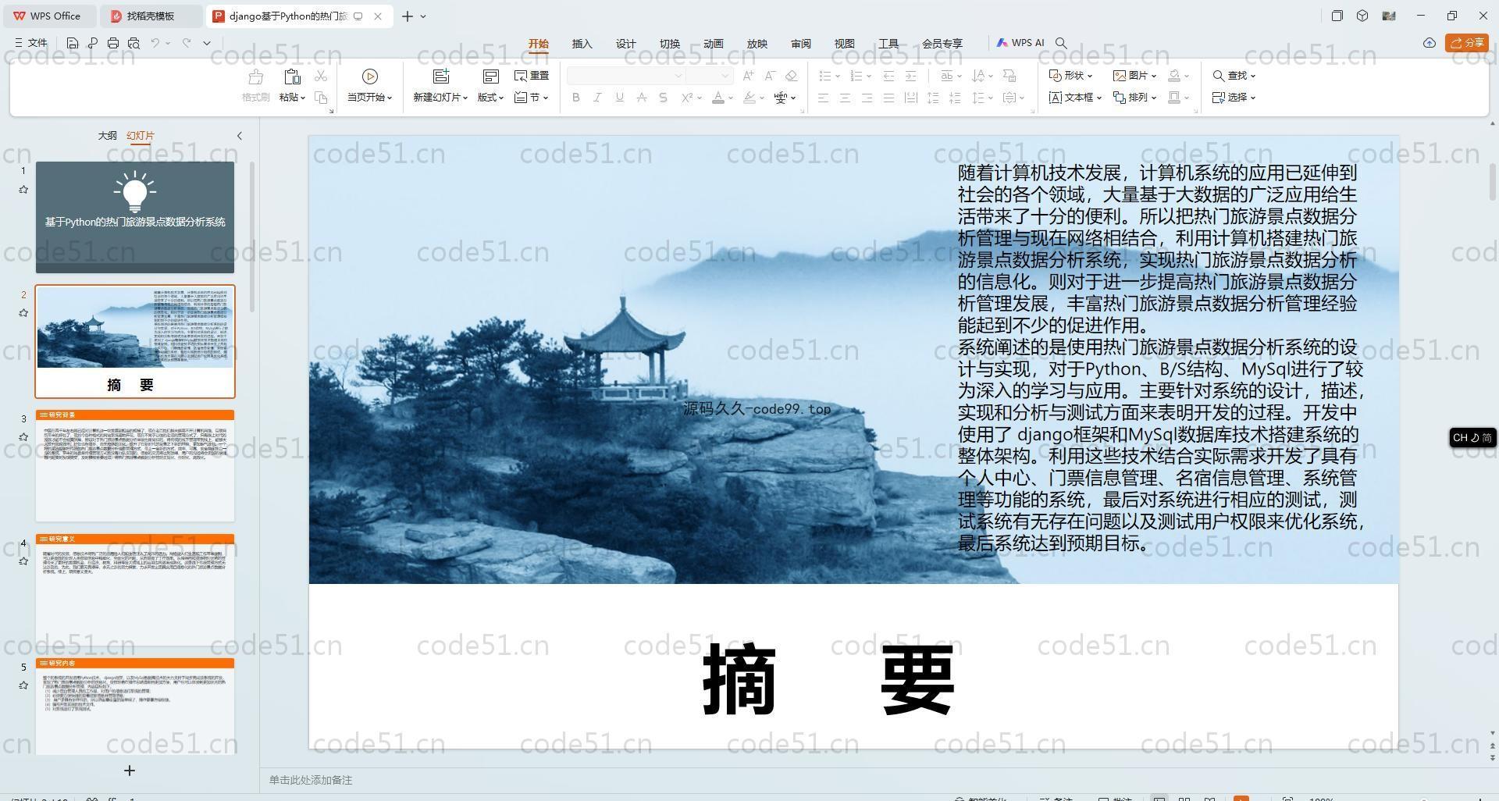
Task: Increase font size with A+ icon
Action: (749, 76)
